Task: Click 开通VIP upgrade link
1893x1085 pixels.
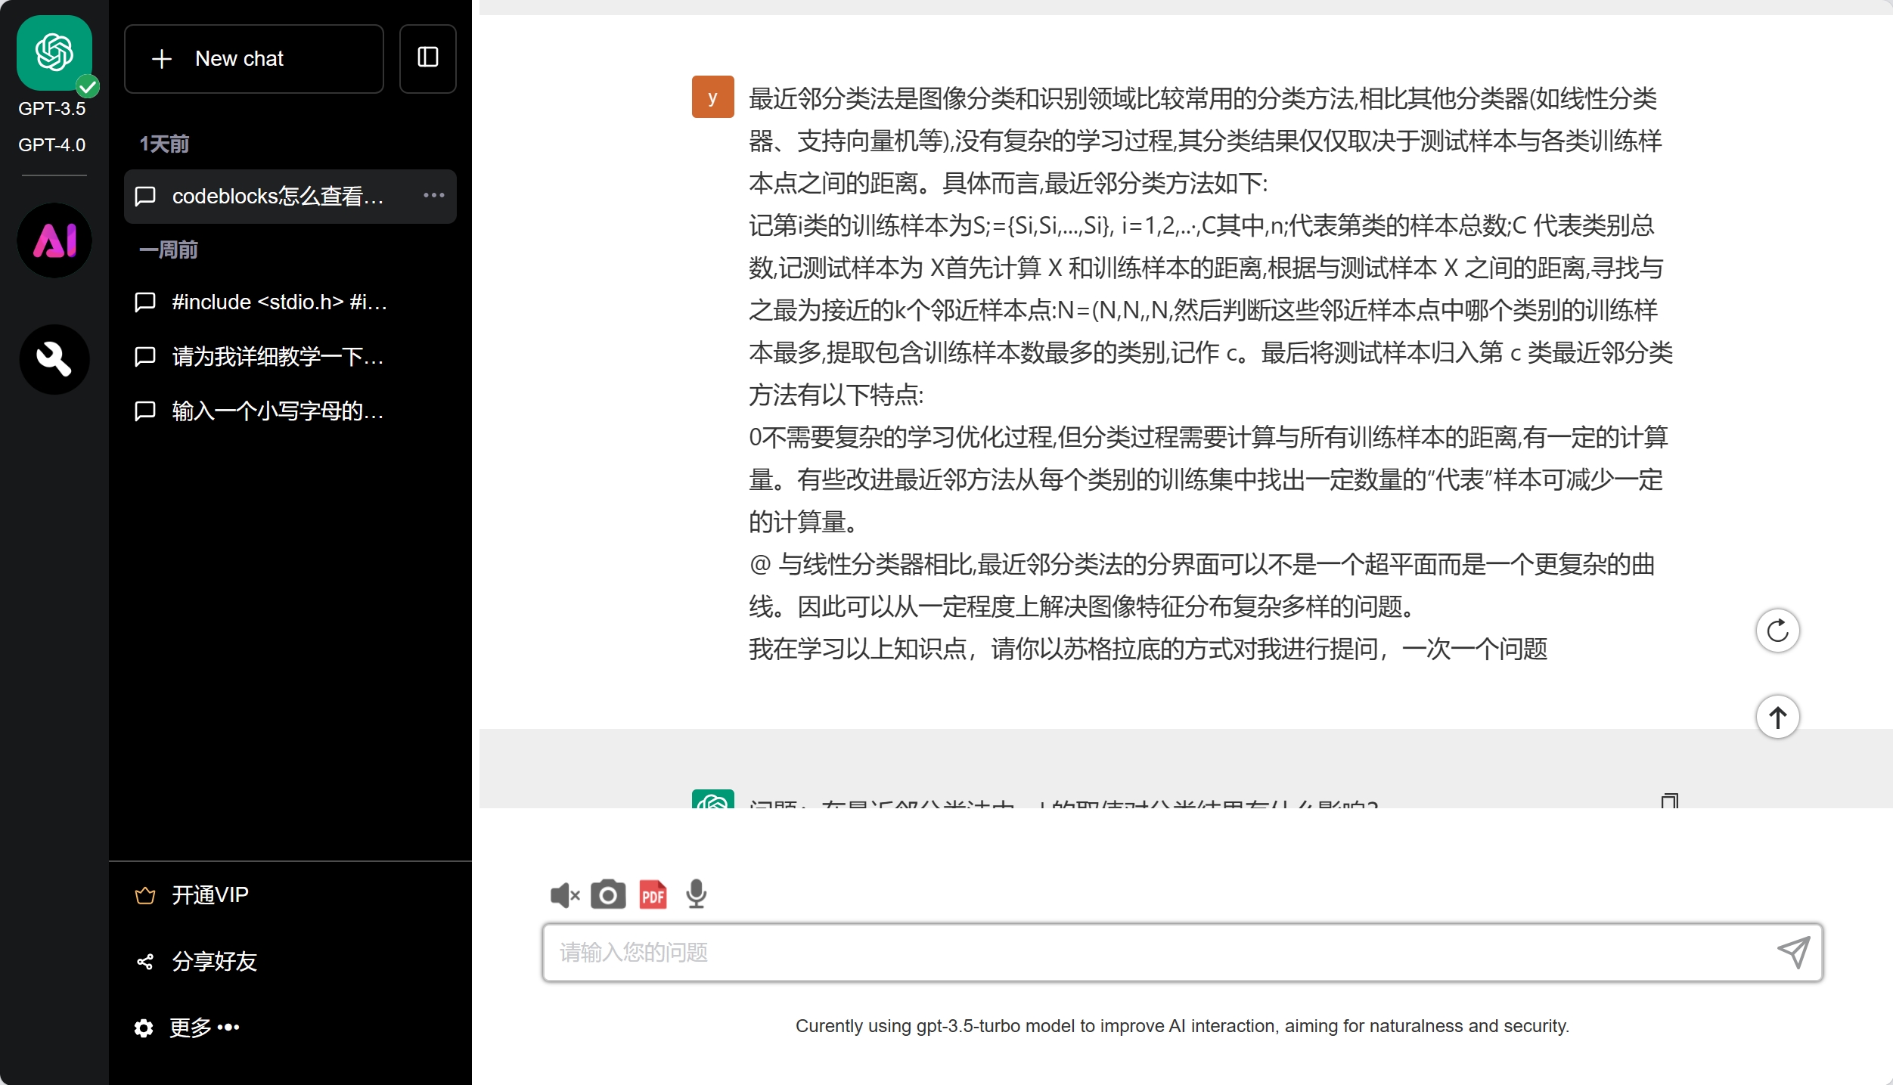Action: [209, 895]
